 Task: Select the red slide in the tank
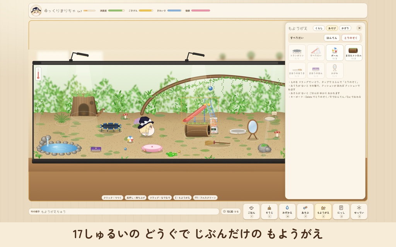tap(197, 112)
